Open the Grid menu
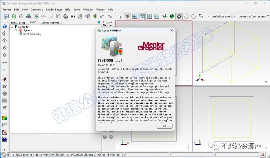The width and height of the screenshot is (270, 158). tap(68, 10)
